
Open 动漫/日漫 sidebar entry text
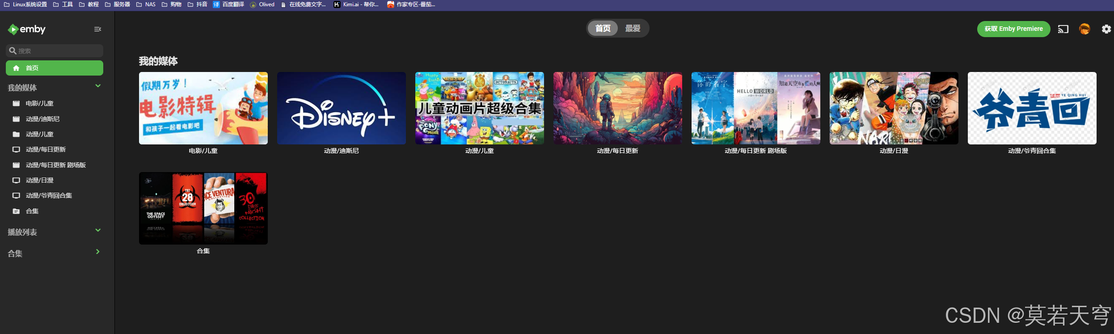click(39, 180)
